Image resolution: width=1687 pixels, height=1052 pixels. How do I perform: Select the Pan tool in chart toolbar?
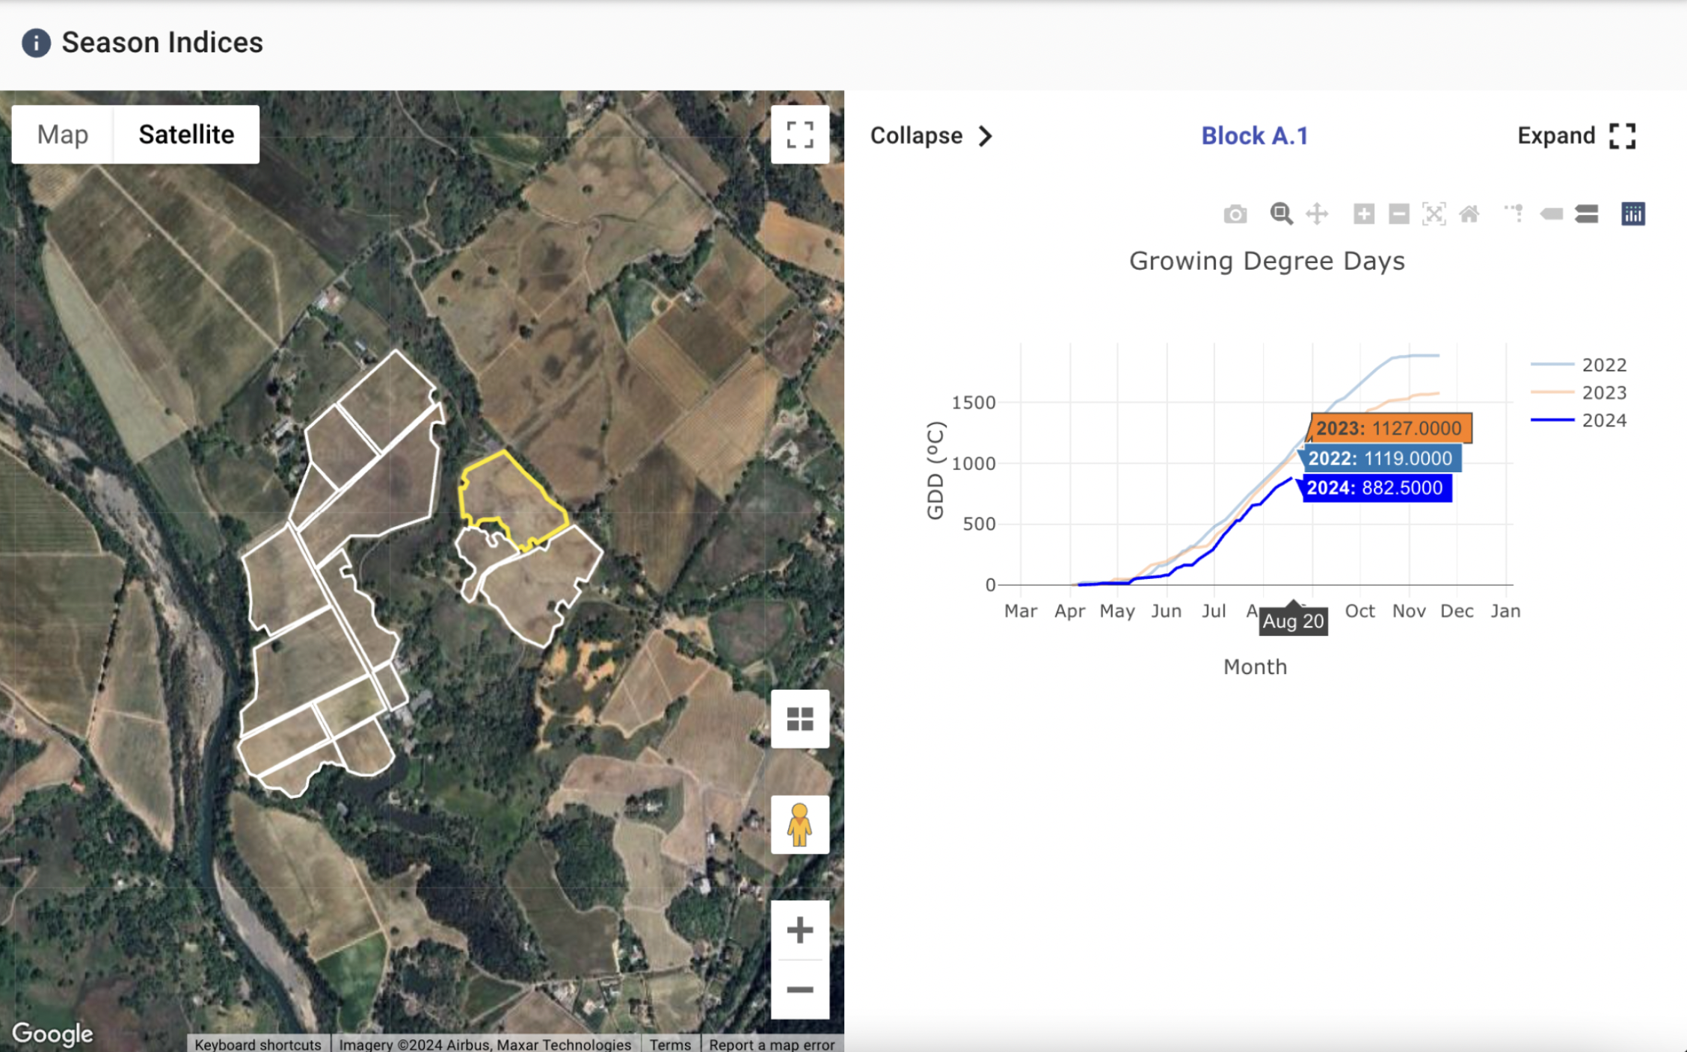pyautogui.click(x=1317, y=214)
